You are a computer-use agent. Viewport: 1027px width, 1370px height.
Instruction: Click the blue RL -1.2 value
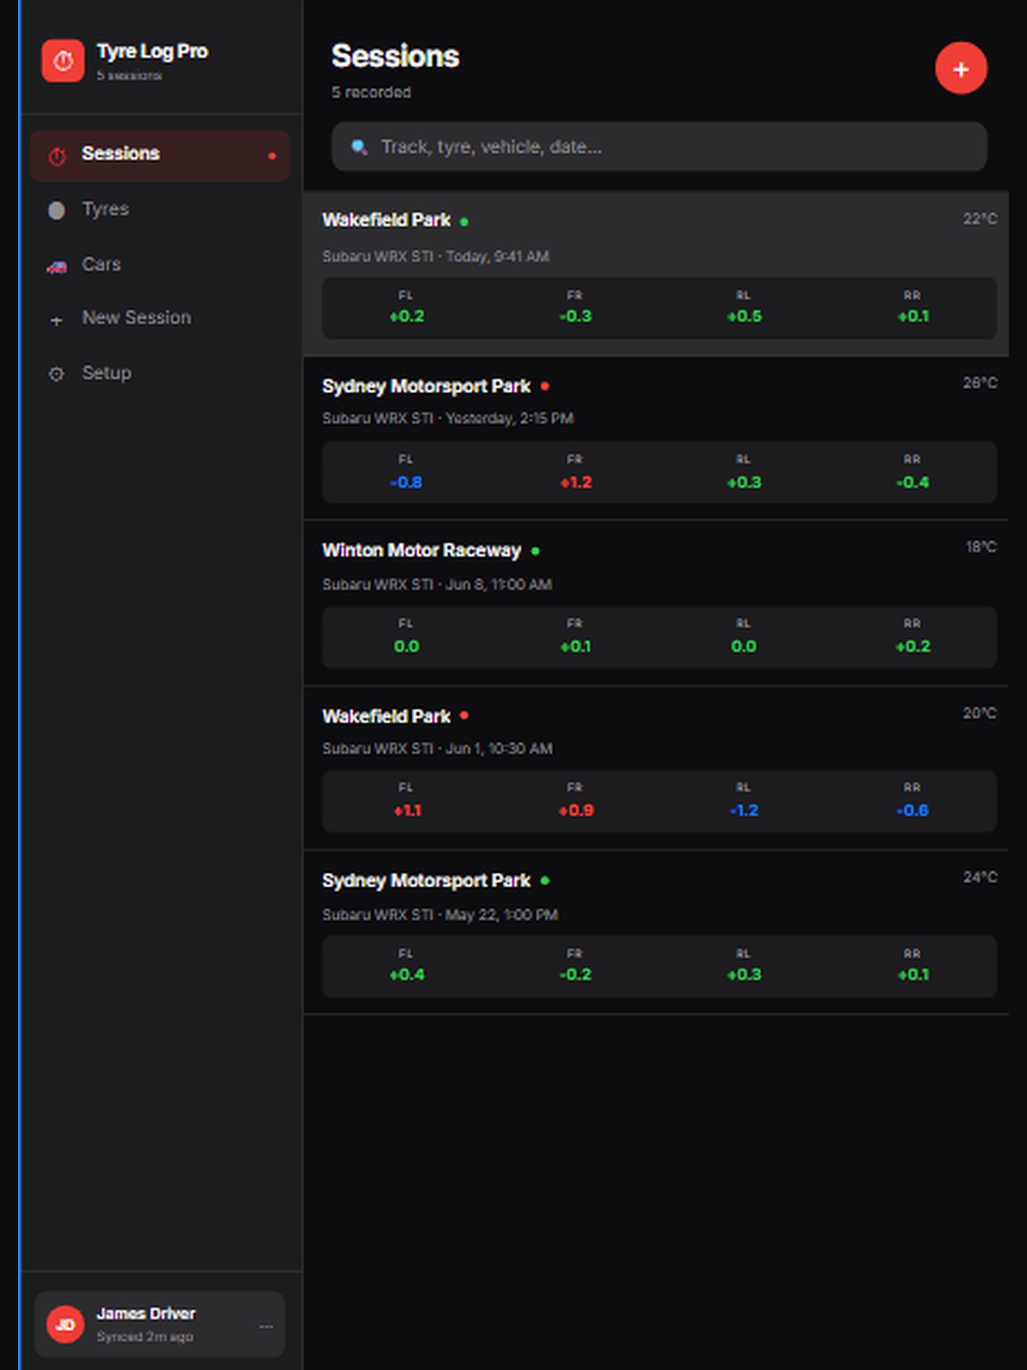tap(743, 811)
